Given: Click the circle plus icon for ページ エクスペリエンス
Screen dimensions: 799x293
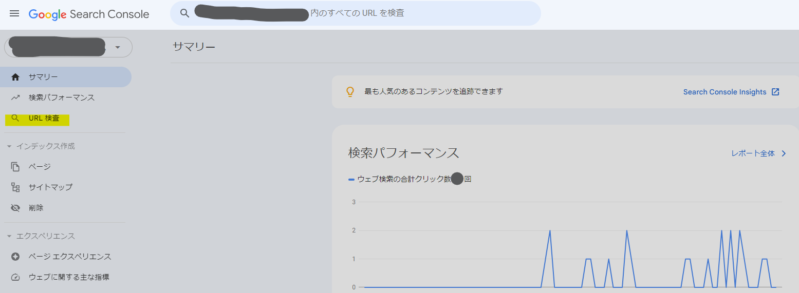Looking at the screenshot, I should (15, 257).
